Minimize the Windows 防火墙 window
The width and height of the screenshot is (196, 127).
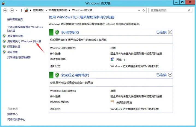pyautogui.click(x=176, y=2)
